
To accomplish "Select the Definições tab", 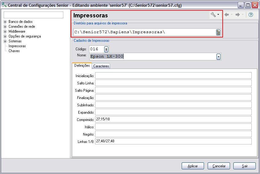I will [82, 66].
